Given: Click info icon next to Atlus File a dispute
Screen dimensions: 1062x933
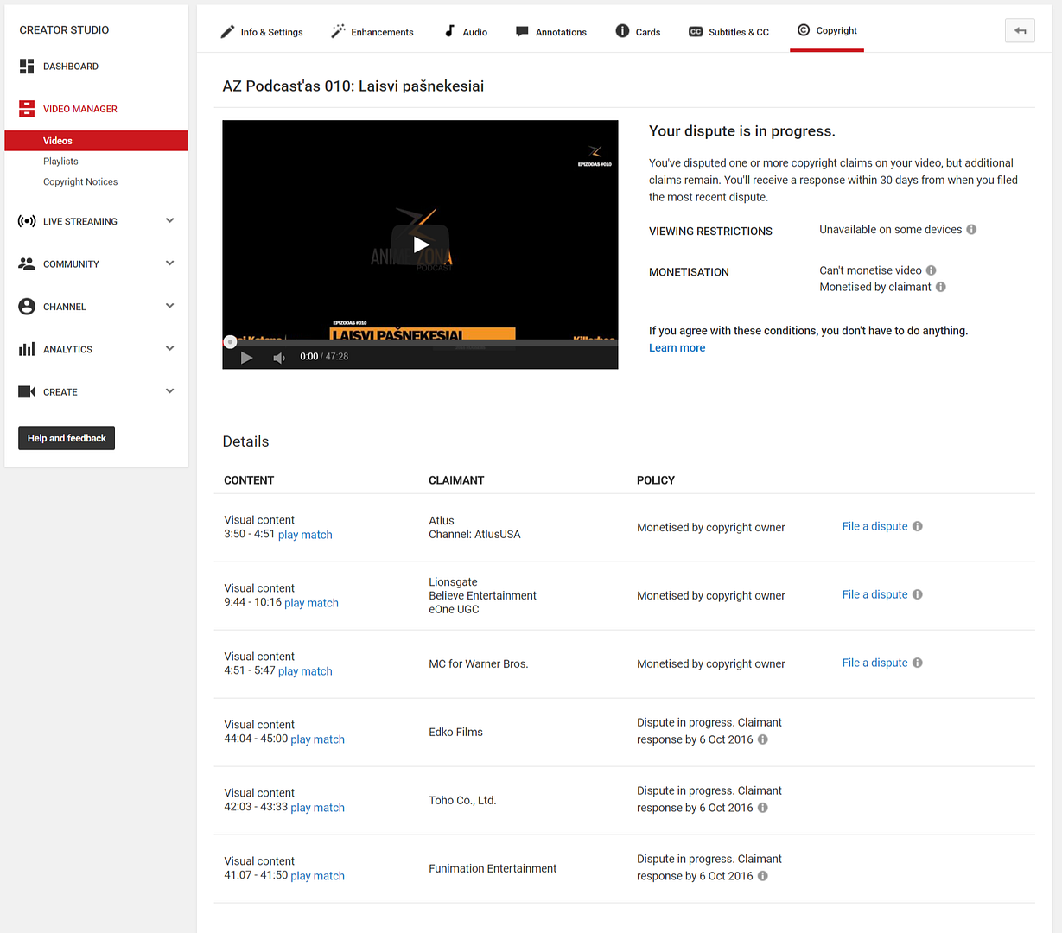Looking at the screenshot, I should pyautogui.click(x=918, y=526).
